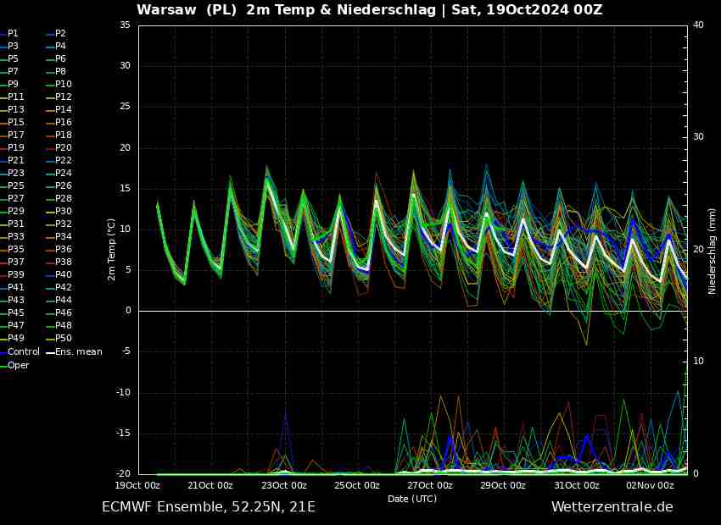The image size is (721, 525).
Task: Click the chart title beginning "Warsaw (PL)"
Action: pos(370,9)
